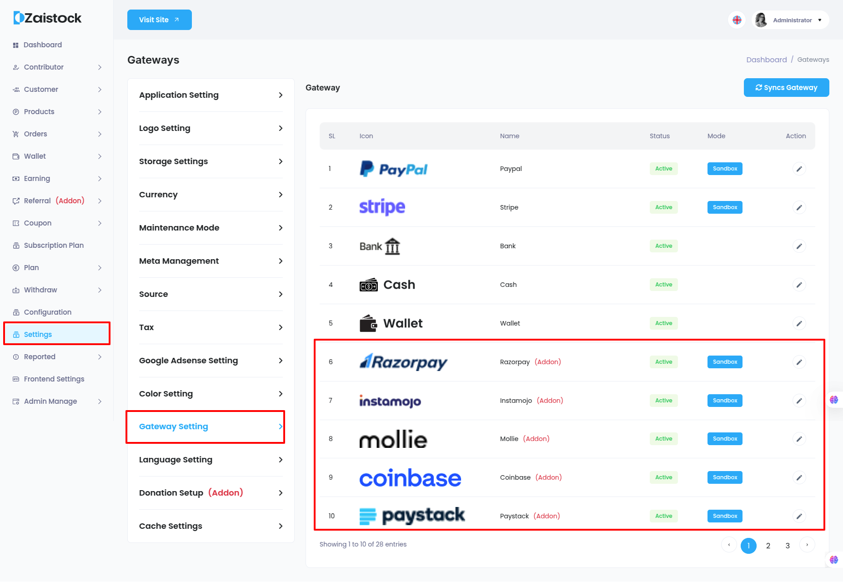Click the brain widget icon near pagination
The image size is (843, 582).
point(834,560)
